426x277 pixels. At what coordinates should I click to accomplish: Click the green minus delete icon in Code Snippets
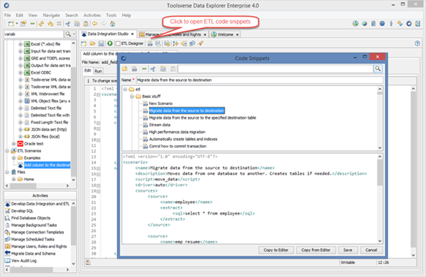144,68
